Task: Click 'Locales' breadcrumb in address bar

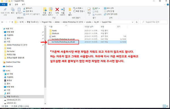Action: pos(89,22)
